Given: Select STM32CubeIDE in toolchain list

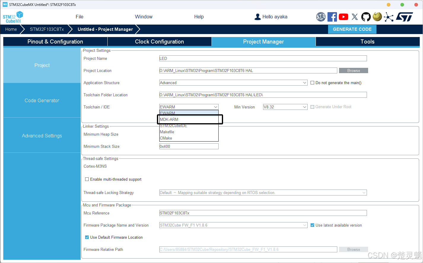Looking at the screenshot, I should pyautogui.click(x=189, y=126).
